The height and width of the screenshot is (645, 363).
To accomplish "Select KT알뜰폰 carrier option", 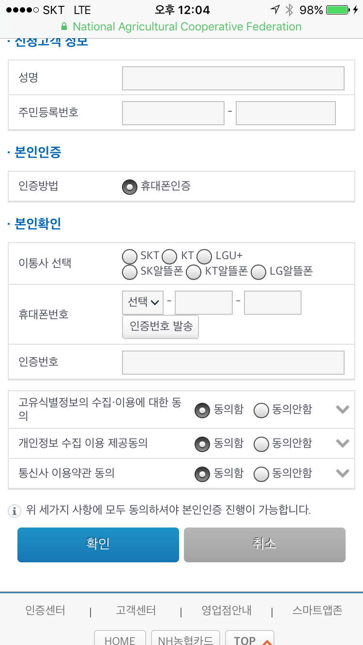I will coord(194,272).
